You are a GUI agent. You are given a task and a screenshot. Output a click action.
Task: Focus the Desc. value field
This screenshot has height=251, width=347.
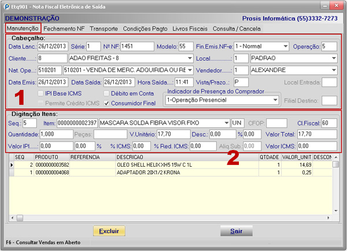[223, 134]
